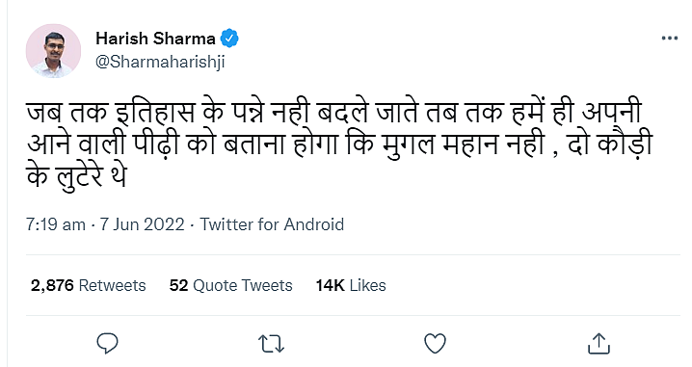The width and height of the screenshot is (692, 367).
Task: Visit the @Sharmaharishji handle
Action: [160, 62]
